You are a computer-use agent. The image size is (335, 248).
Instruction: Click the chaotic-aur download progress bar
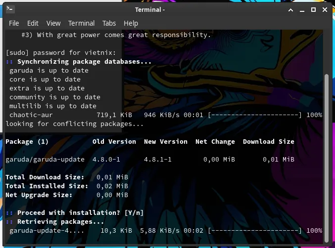[255, 115]
